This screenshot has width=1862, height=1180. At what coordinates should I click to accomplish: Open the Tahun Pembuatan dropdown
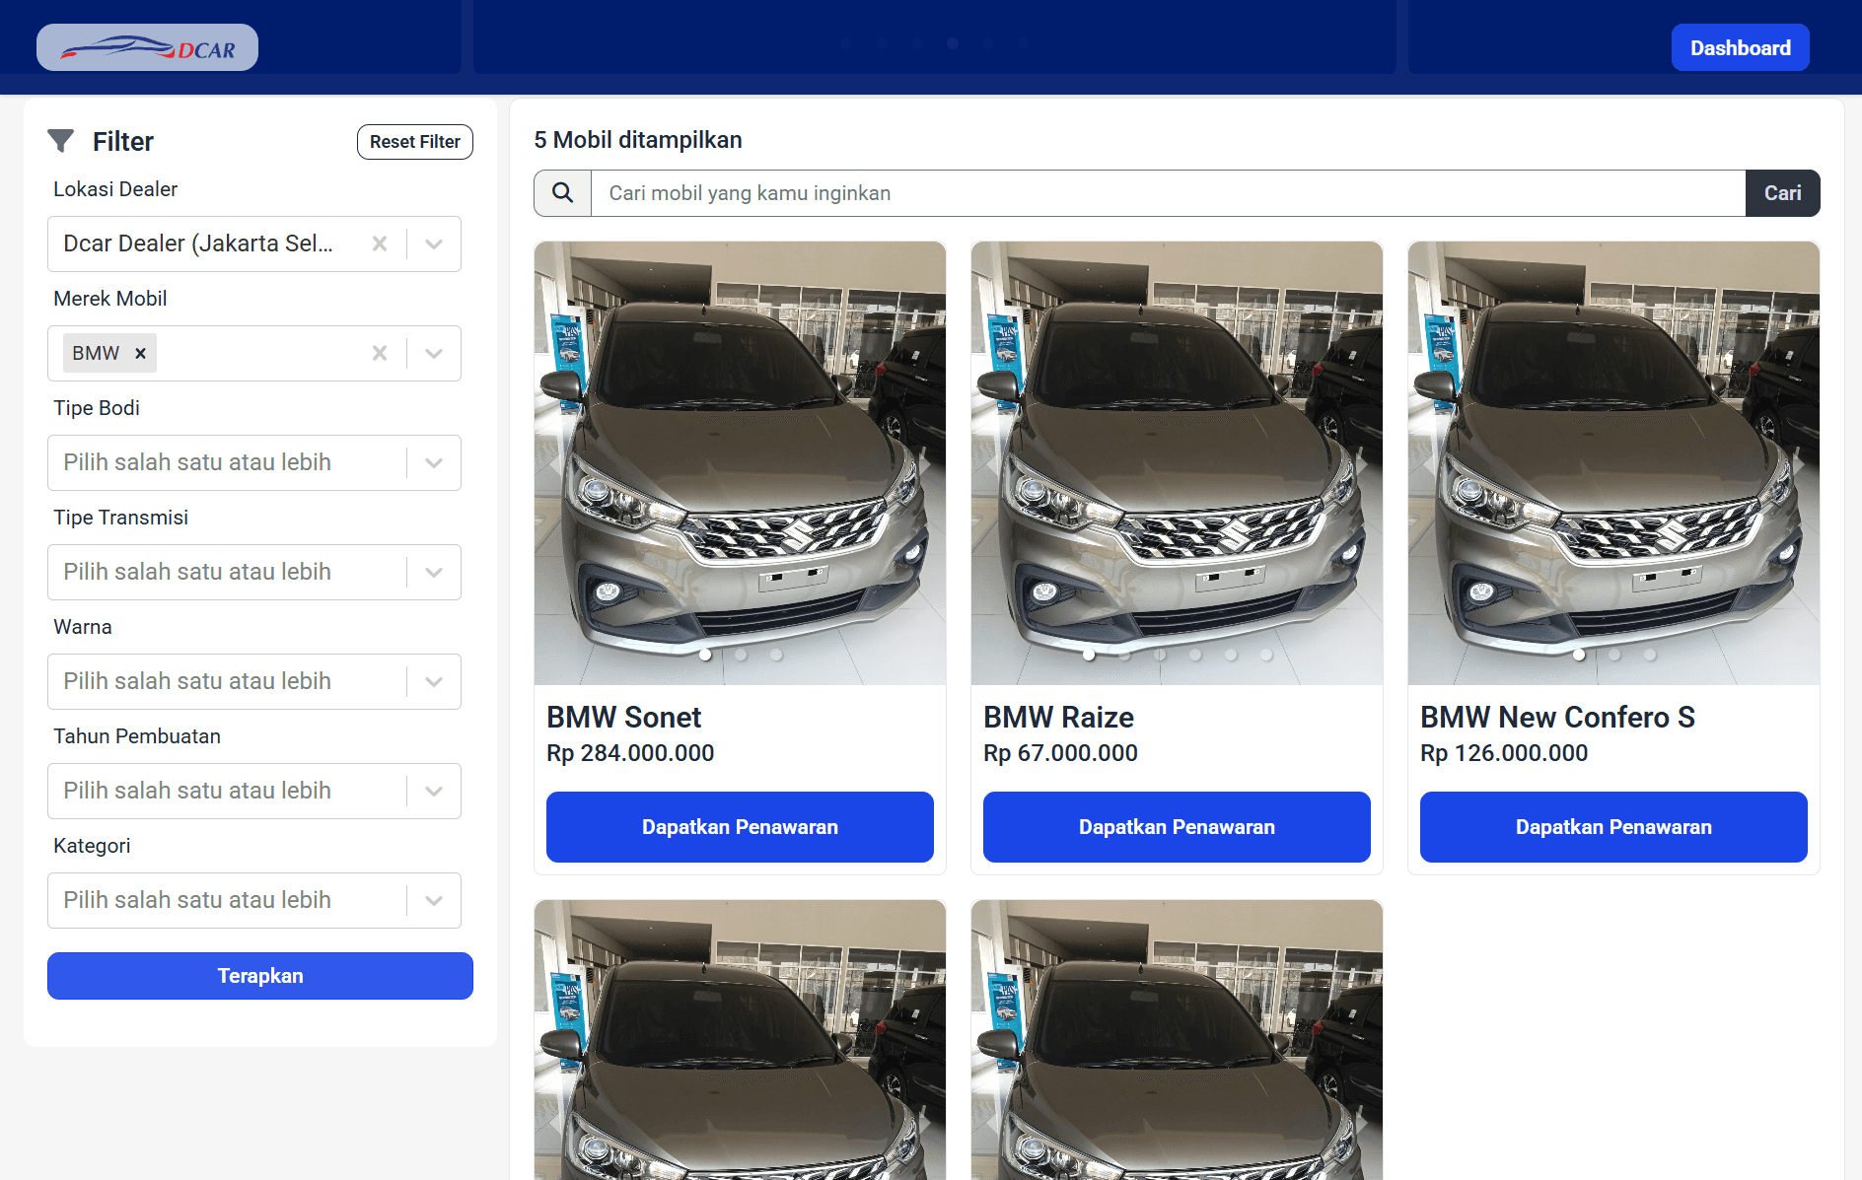[254, 791]
